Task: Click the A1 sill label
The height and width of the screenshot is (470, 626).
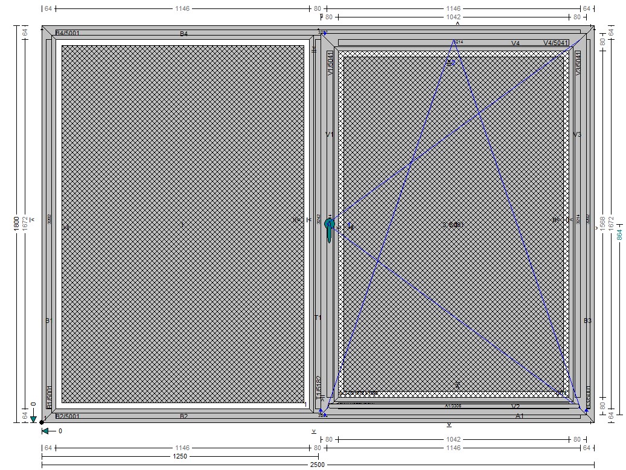Action: click(519, 416)
